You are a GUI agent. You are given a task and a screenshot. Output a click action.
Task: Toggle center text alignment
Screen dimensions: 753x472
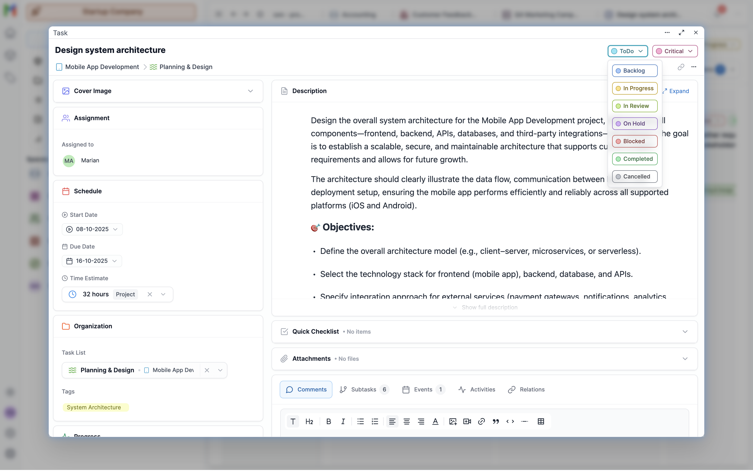(x=406, y=421)
